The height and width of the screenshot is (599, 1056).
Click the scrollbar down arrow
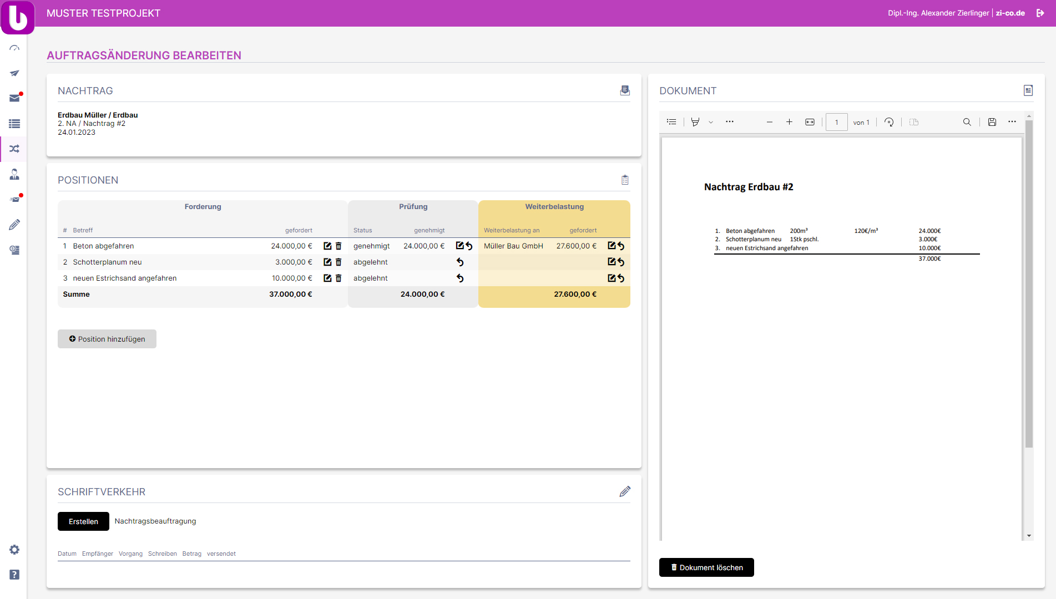pyautogui.click(x=1029, y=536)
